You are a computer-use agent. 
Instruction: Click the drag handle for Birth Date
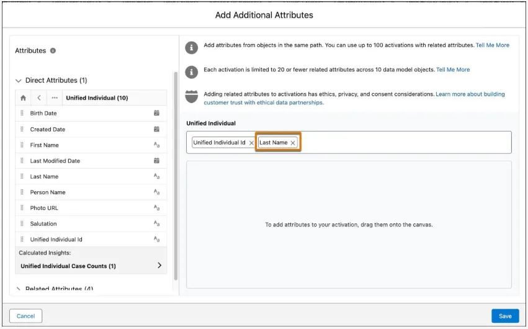22,114
